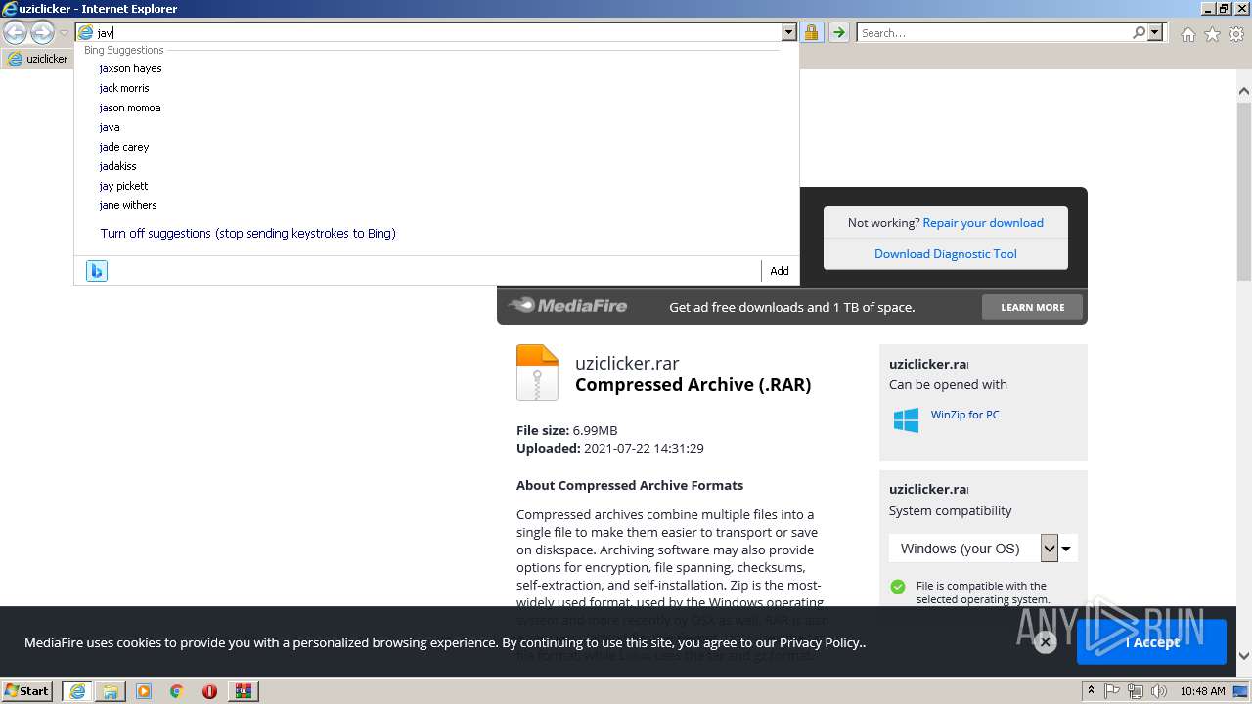Viewport: 1252px width, 704px height.
Task: Open WinRAR taskbar icon
Action: [x=243, y=691]
